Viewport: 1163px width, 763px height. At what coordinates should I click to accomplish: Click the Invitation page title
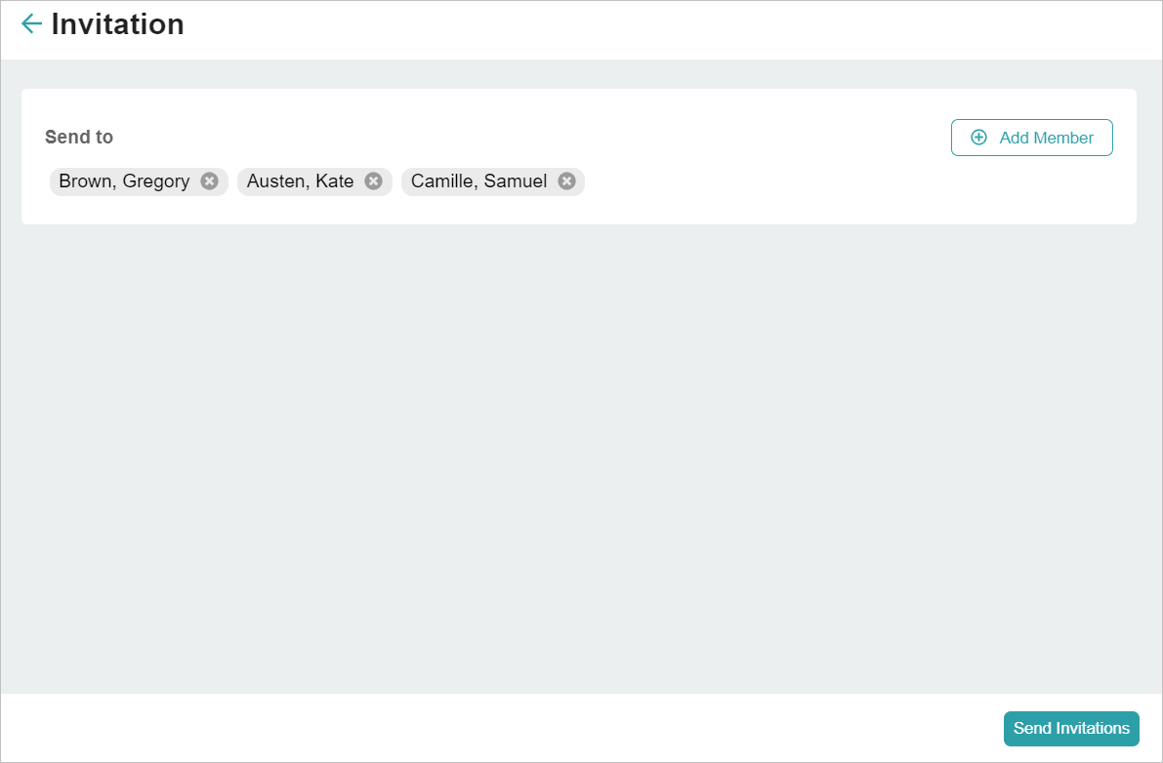(x=117, y=24)
